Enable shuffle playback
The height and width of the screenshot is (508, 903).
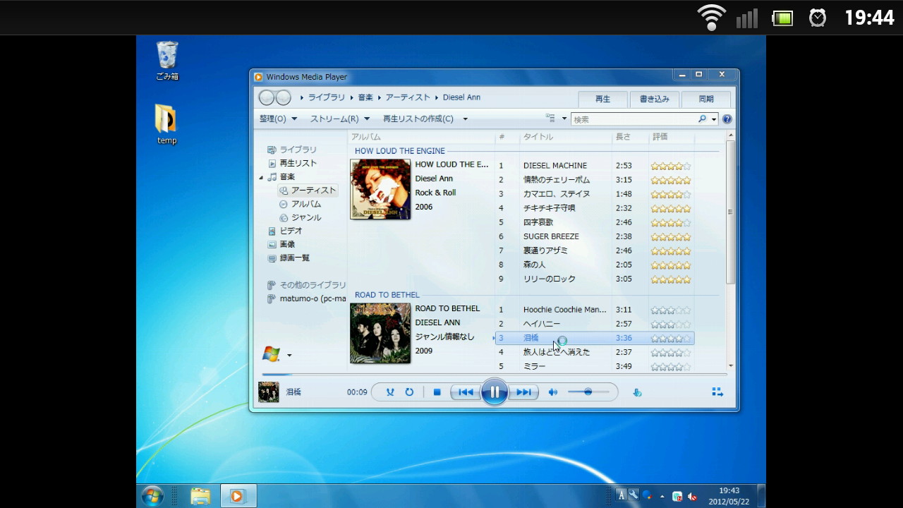[390, 392]
